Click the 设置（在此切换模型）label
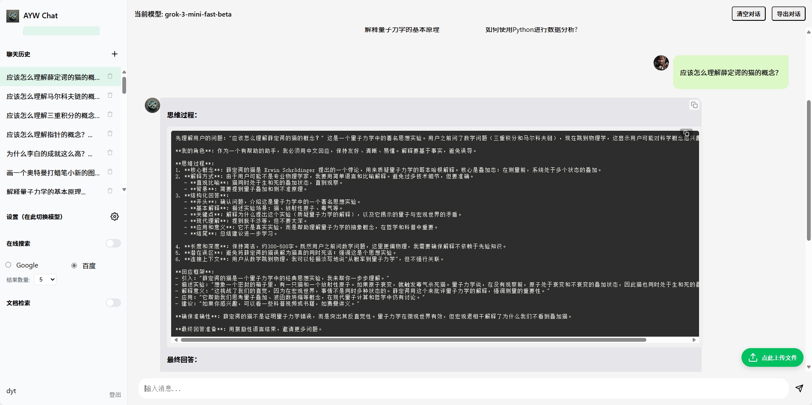 coord(34,217)
